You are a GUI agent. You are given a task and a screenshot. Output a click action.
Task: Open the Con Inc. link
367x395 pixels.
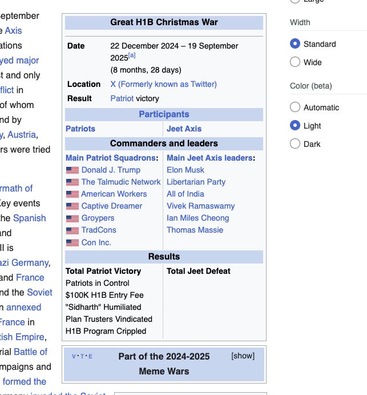coord(96,242)
